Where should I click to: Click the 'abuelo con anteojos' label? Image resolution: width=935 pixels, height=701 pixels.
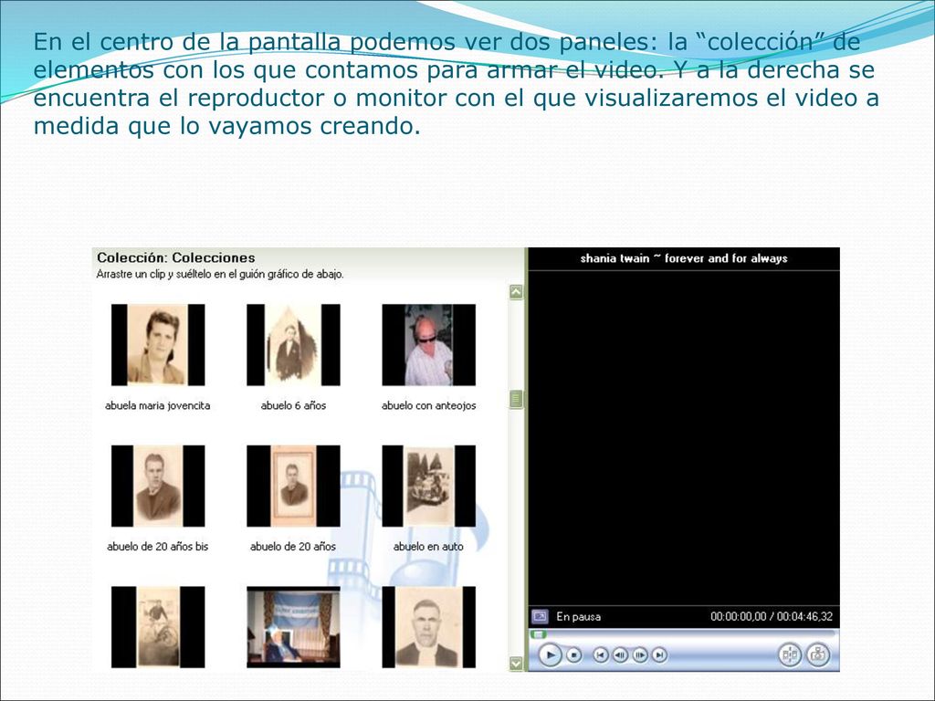click(429, 405)
